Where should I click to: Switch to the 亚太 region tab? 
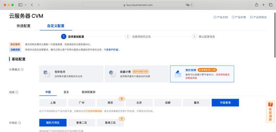click(x=66, y=92)
